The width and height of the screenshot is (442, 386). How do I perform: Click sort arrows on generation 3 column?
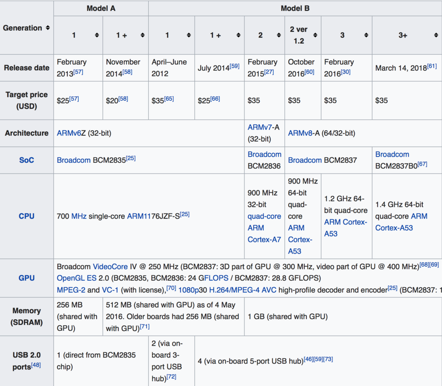point(366,35)
